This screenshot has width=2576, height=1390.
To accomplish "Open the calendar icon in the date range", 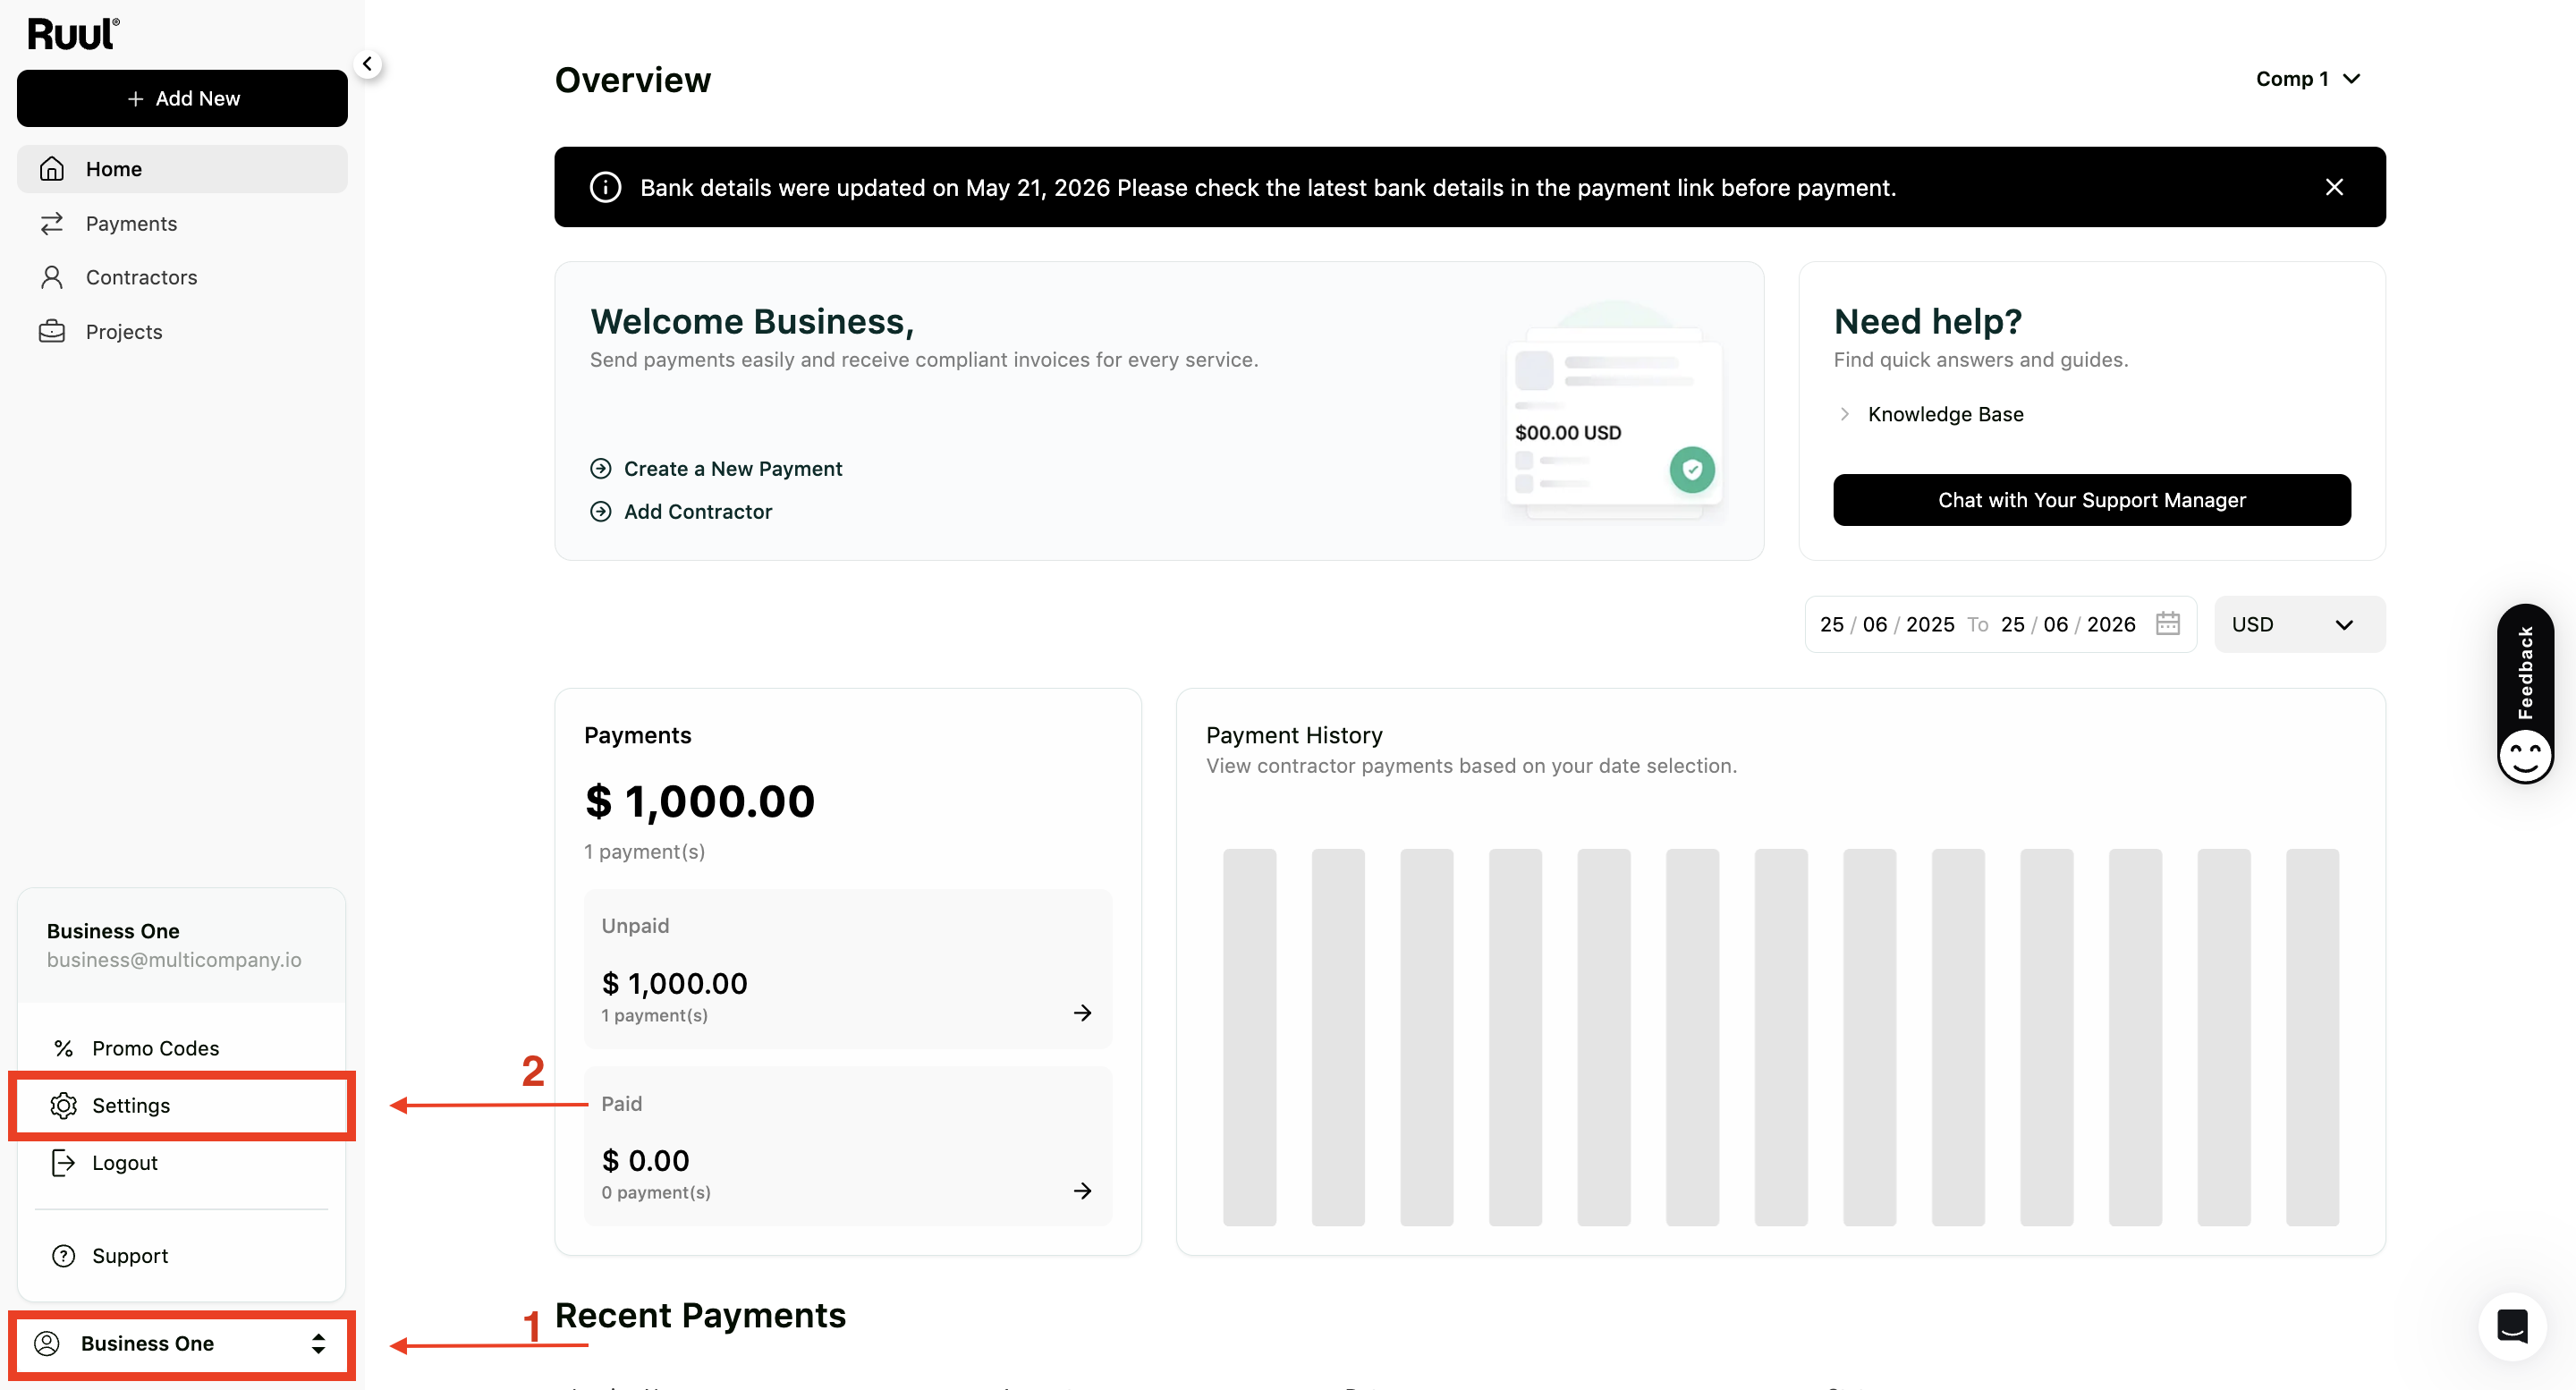I will (x=2168, y=624).
